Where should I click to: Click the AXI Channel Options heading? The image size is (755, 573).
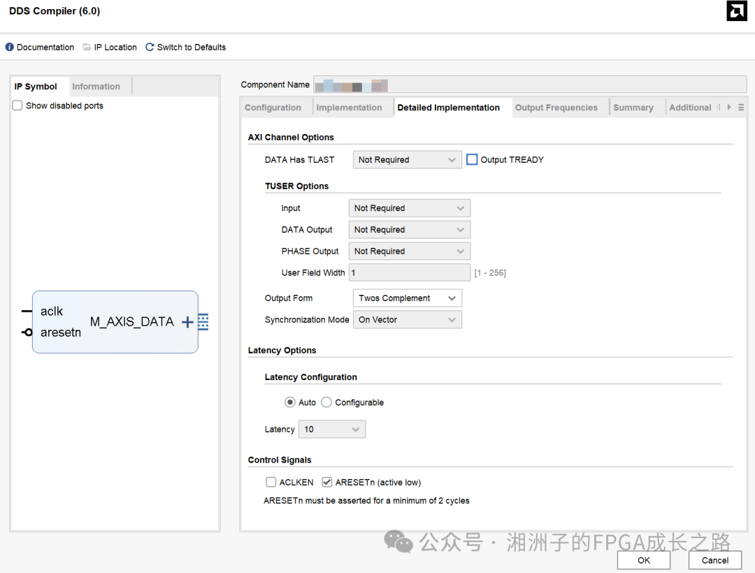tap(291, 137)
